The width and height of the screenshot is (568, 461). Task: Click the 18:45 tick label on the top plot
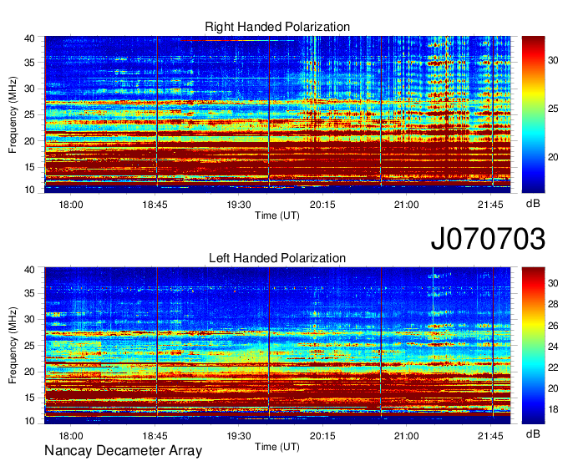point(155,205)
